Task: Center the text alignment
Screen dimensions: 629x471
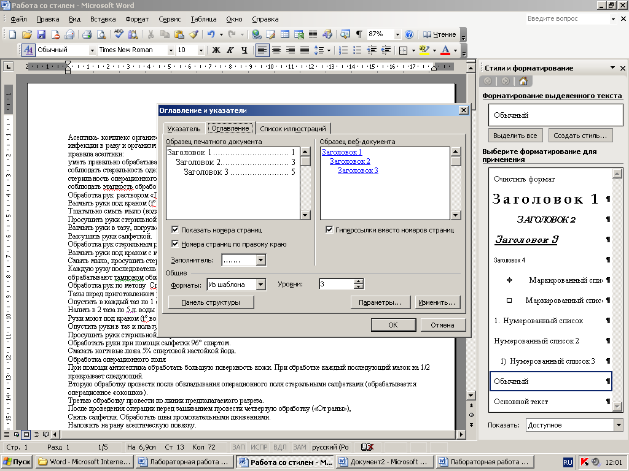Action: (x=276, y=50)
